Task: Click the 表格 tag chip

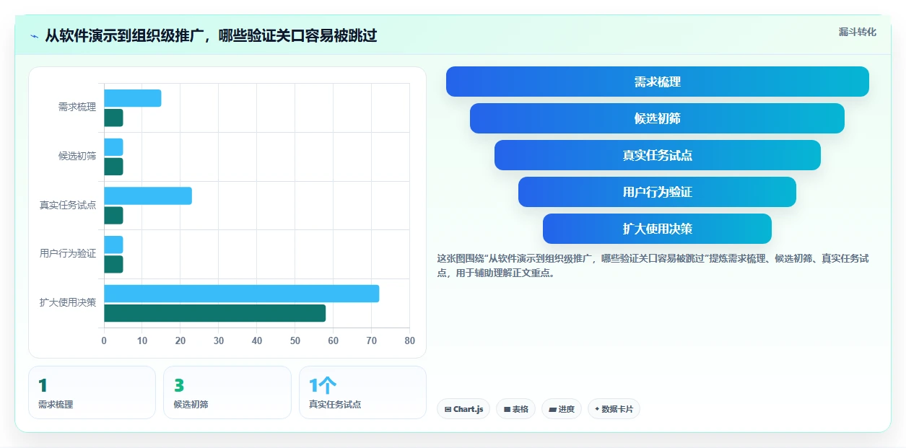Action: click(x=515, y=409)
